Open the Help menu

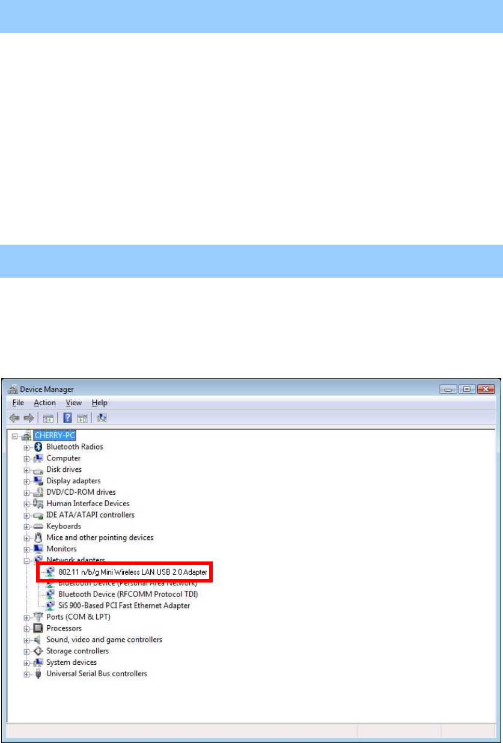click(x=100, y=403)
